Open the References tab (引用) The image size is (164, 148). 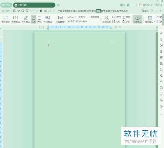[x=89, y=11]
